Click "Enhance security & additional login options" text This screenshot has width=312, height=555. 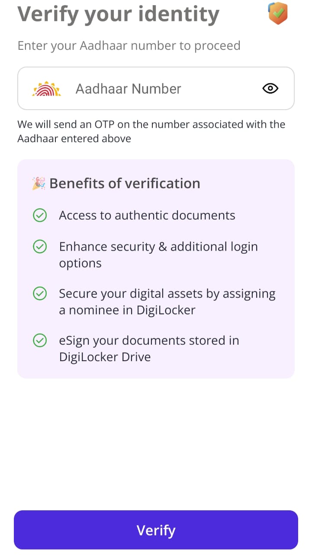158,255
